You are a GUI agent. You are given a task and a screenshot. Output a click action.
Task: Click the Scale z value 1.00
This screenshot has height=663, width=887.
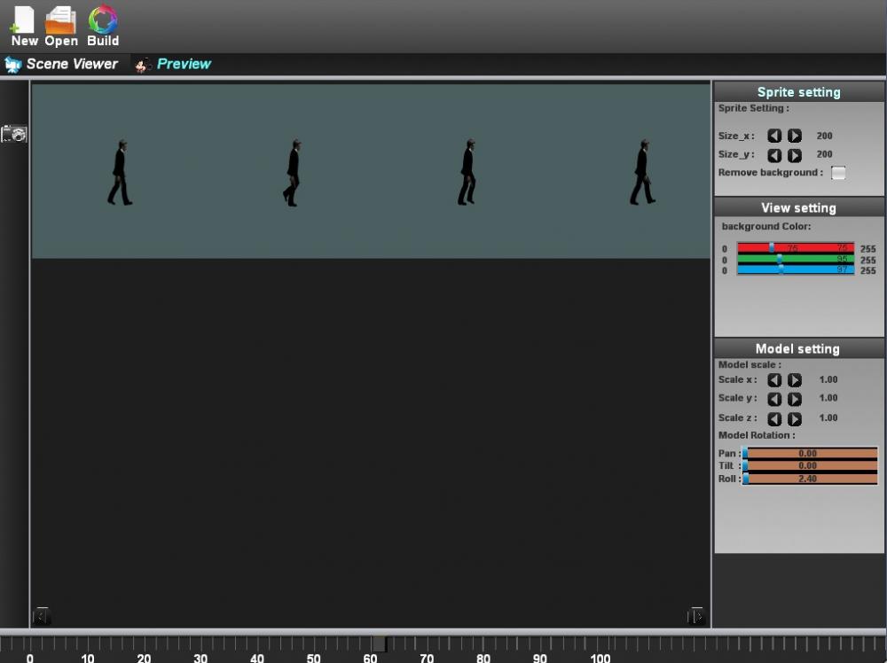828,417
